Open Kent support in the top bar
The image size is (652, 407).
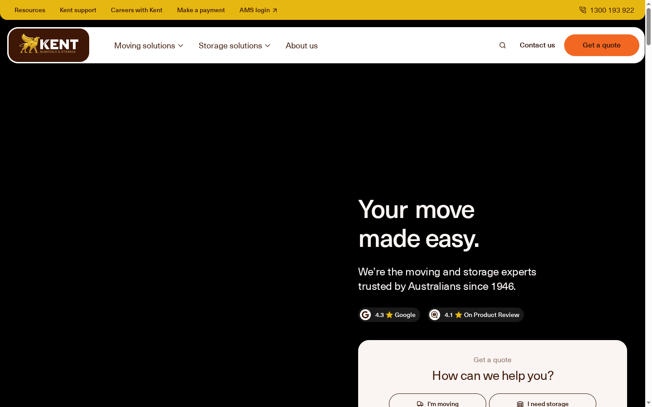(78, 10)
